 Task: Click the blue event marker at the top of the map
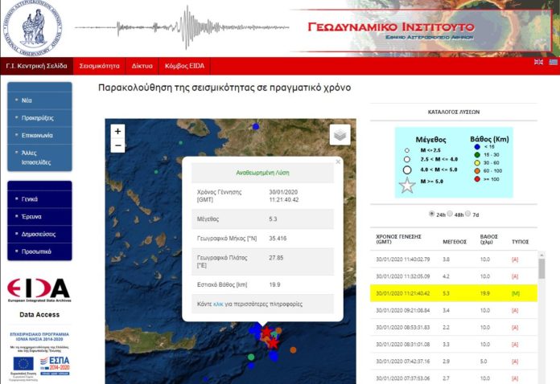click(256, 126)
